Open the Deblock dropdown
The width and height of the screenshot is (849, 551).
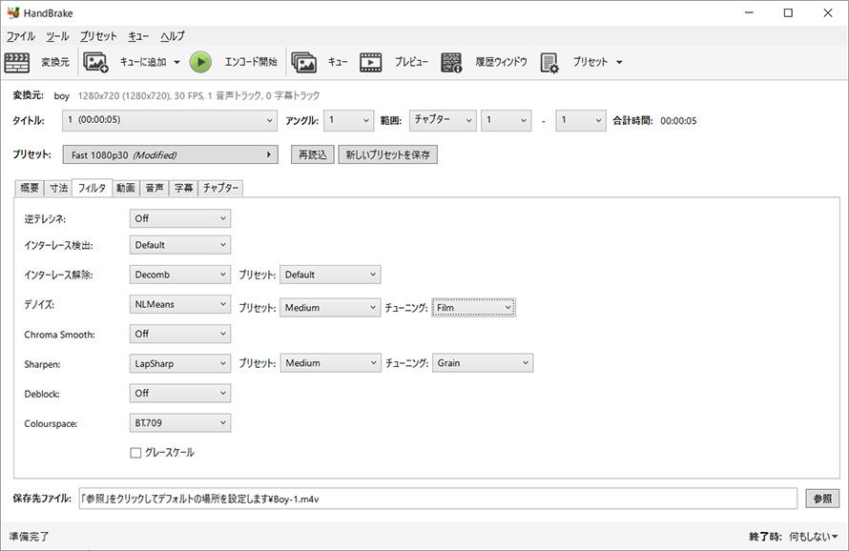click(x=179, y=394)
